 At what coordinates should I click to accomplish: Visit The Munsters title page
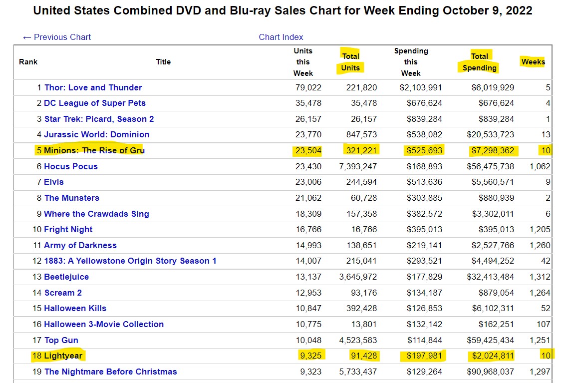click(x=71, y=198)
